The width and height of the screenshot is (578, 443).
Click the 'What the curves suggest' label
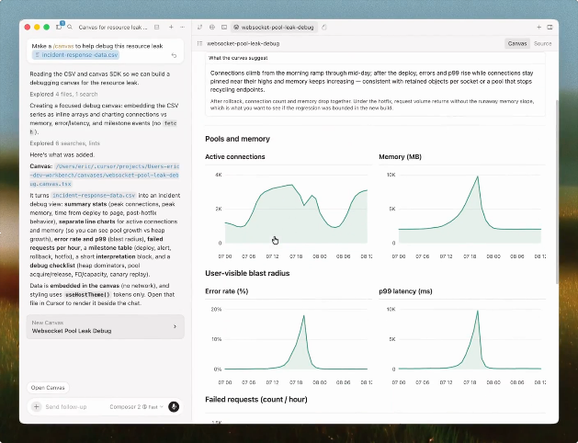point(238,58)
